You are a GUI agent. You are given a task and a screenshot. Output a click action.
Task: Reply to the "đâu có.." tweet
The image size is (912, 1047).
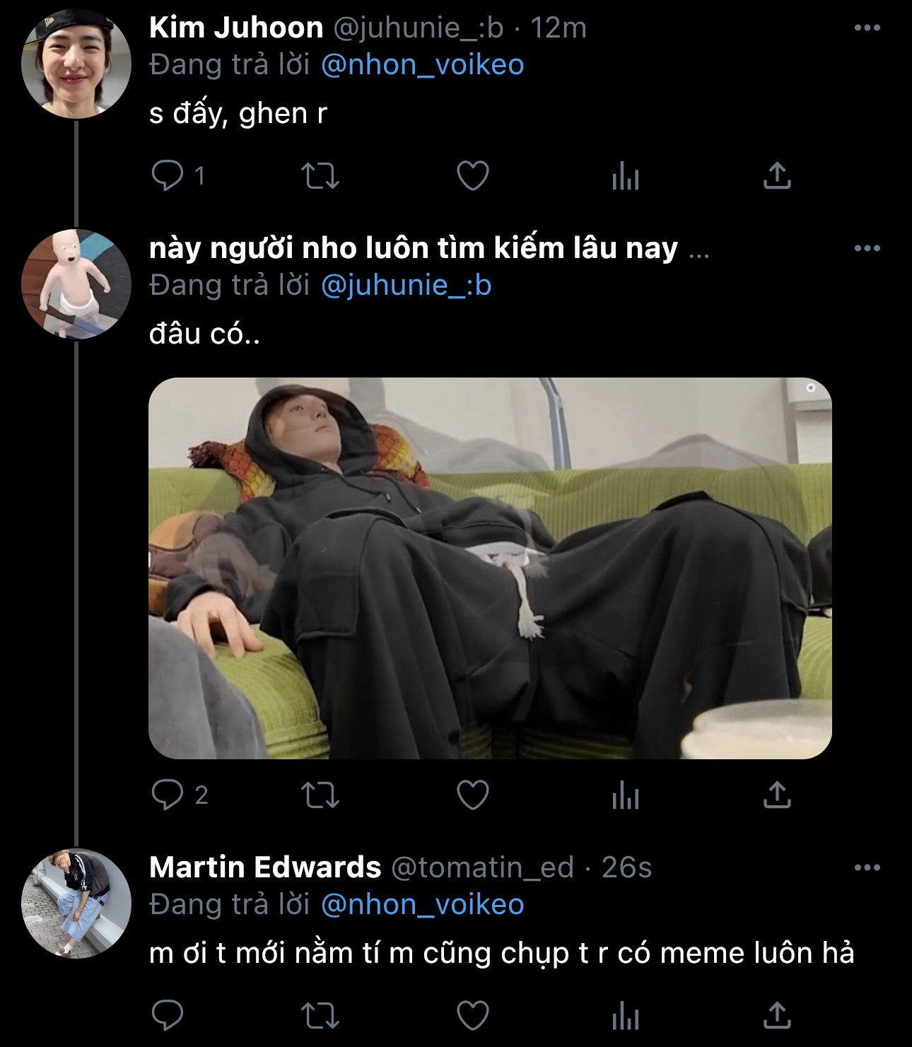click(168, 796)
